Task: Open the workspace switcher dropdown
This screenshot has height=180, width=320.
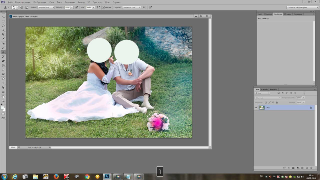Action: tap(303, 7)
